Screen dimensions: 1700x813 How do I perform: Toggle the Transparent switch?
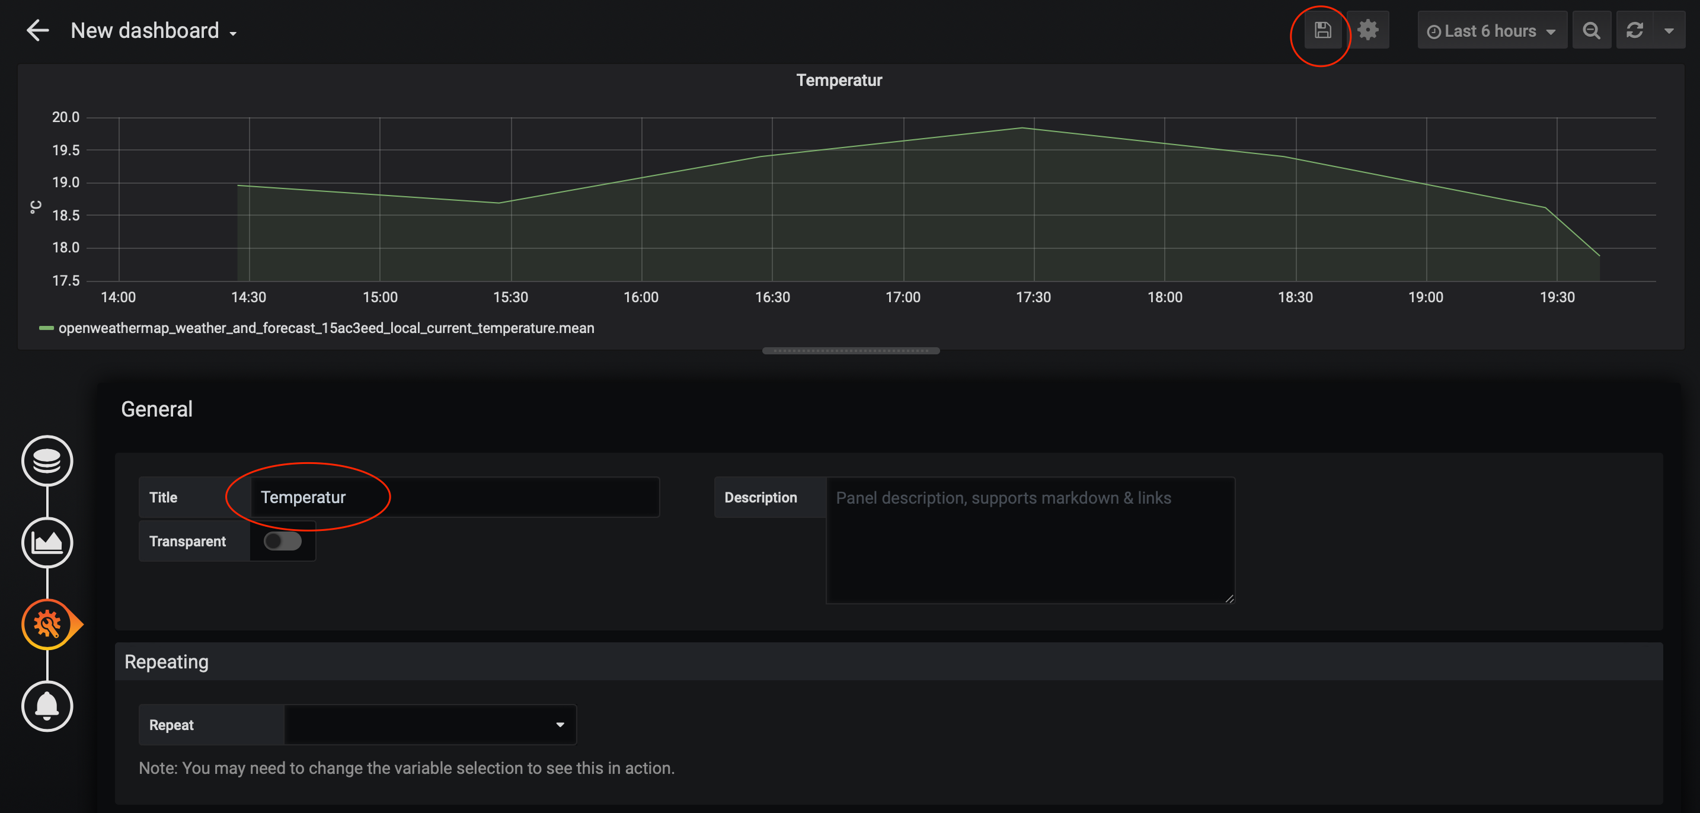283,541
